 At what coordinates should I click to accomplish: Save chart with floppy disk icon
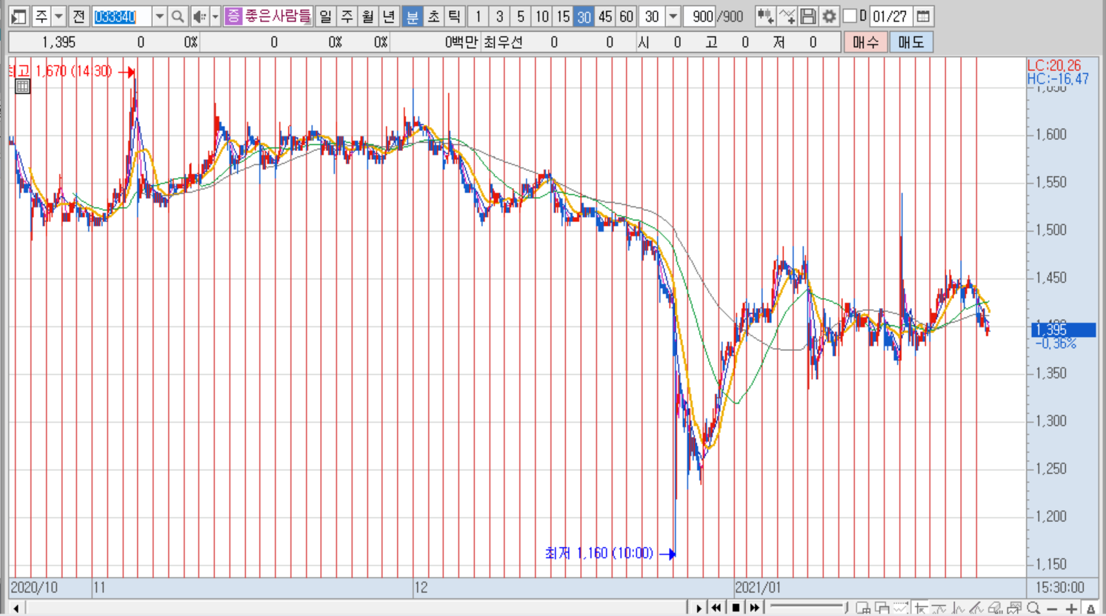(x=808, y=16)
